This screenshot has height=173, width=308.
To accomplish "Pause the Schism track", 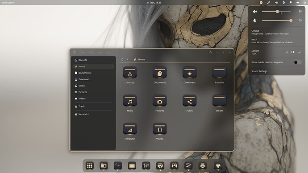I will tap(292, 52).
